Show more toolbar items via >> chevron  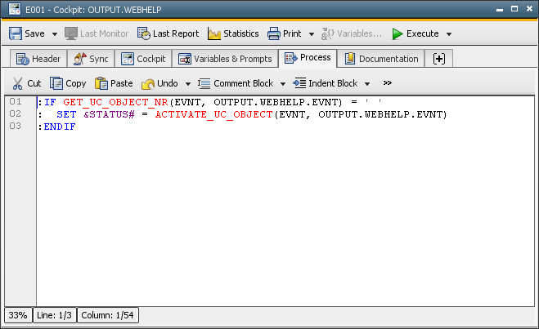388,83
